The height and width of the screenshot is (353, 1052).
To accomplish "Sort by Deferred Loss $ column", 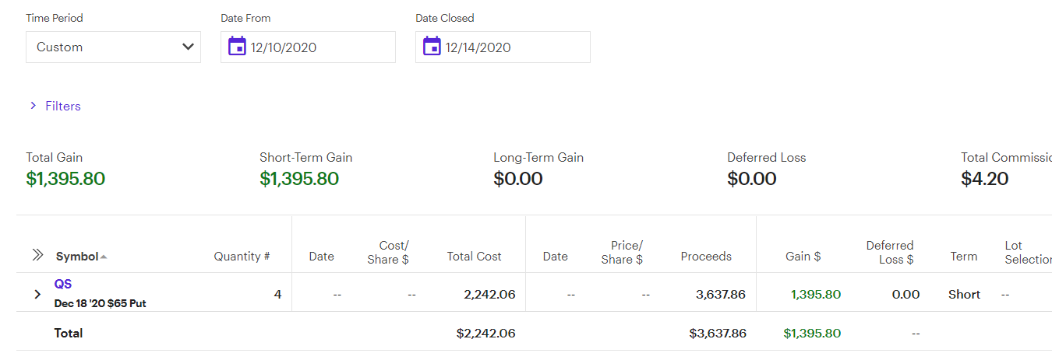I will (890, 252).
